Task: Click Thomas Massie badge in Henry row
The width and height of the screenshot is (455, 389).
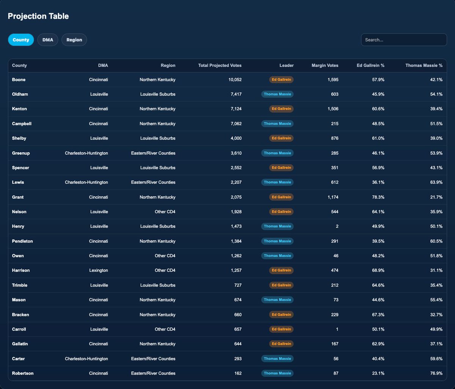Action: [278, 226]
